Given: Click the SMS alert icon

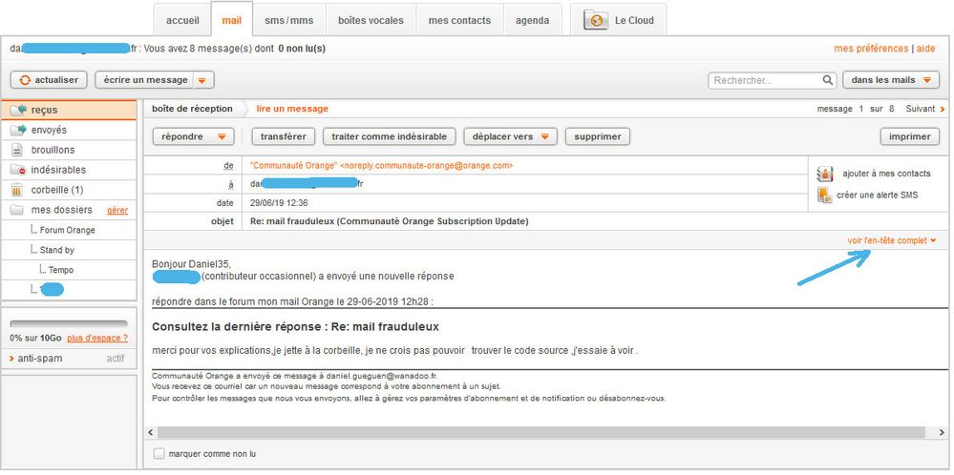Looking at the screenshot, I should point(825,195).
